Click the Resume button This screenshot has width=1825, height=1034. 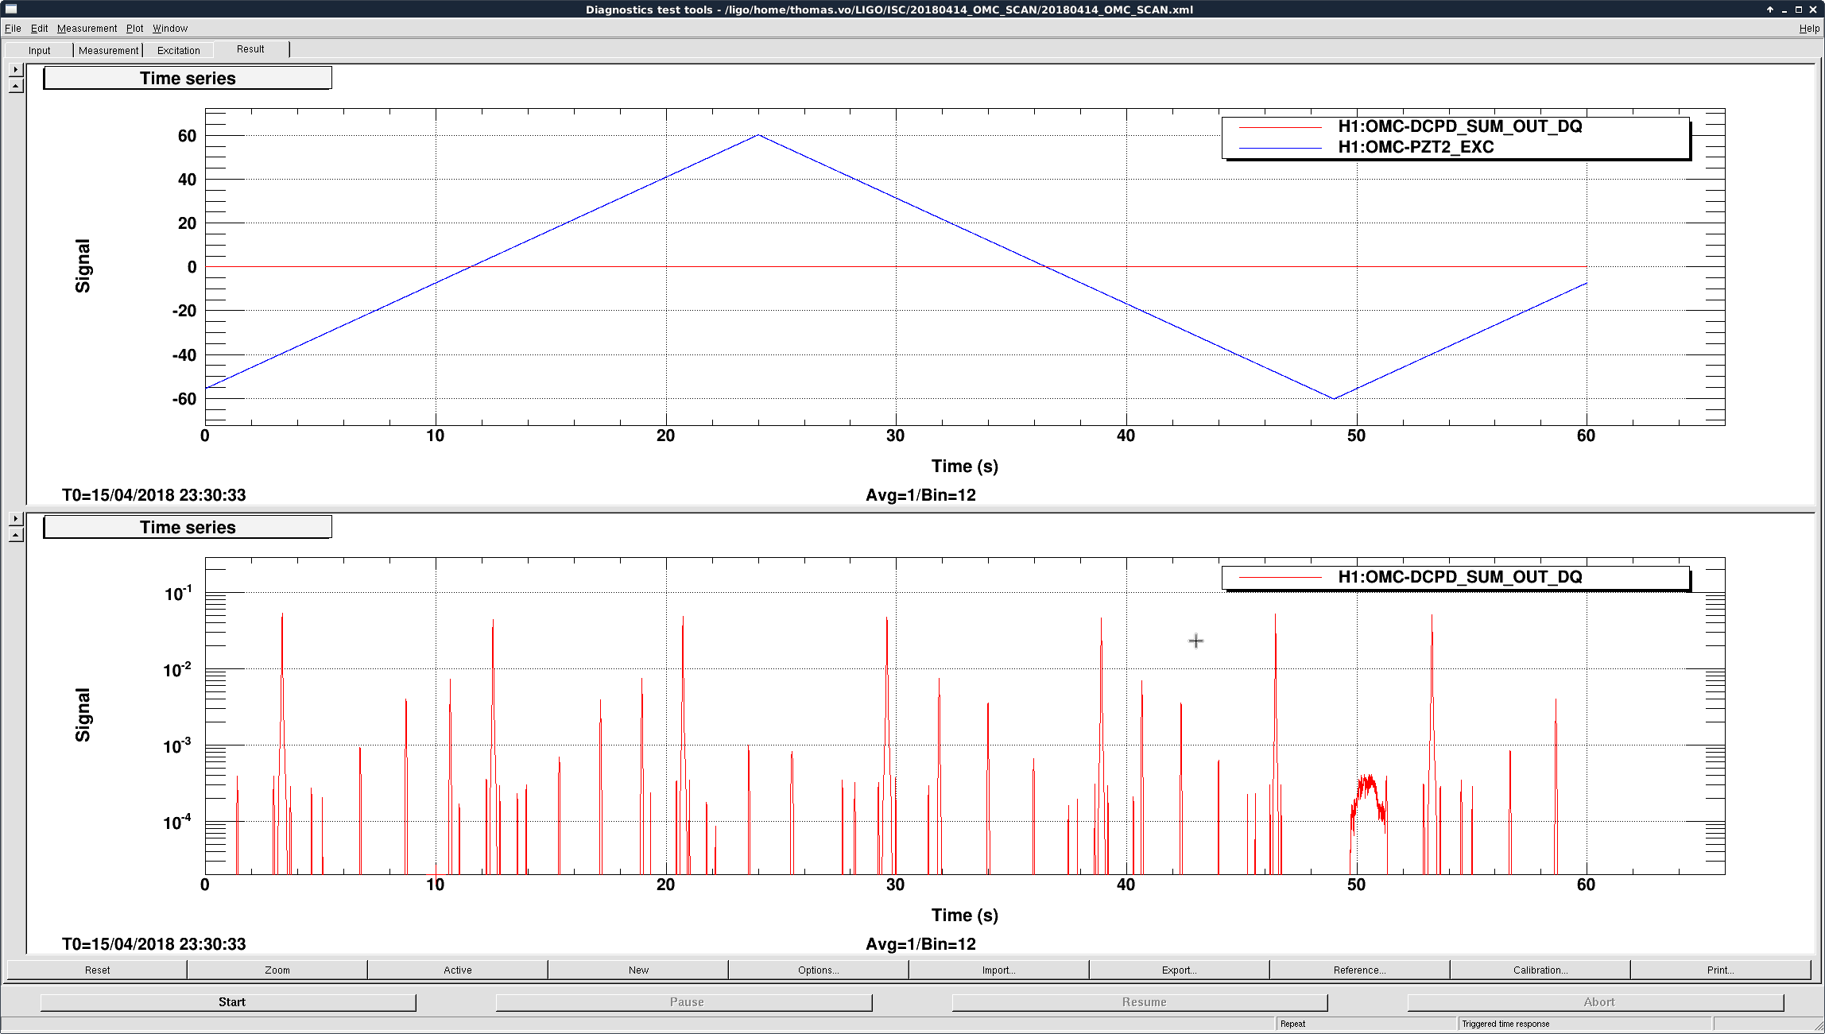click(x=1141, y=1002)
